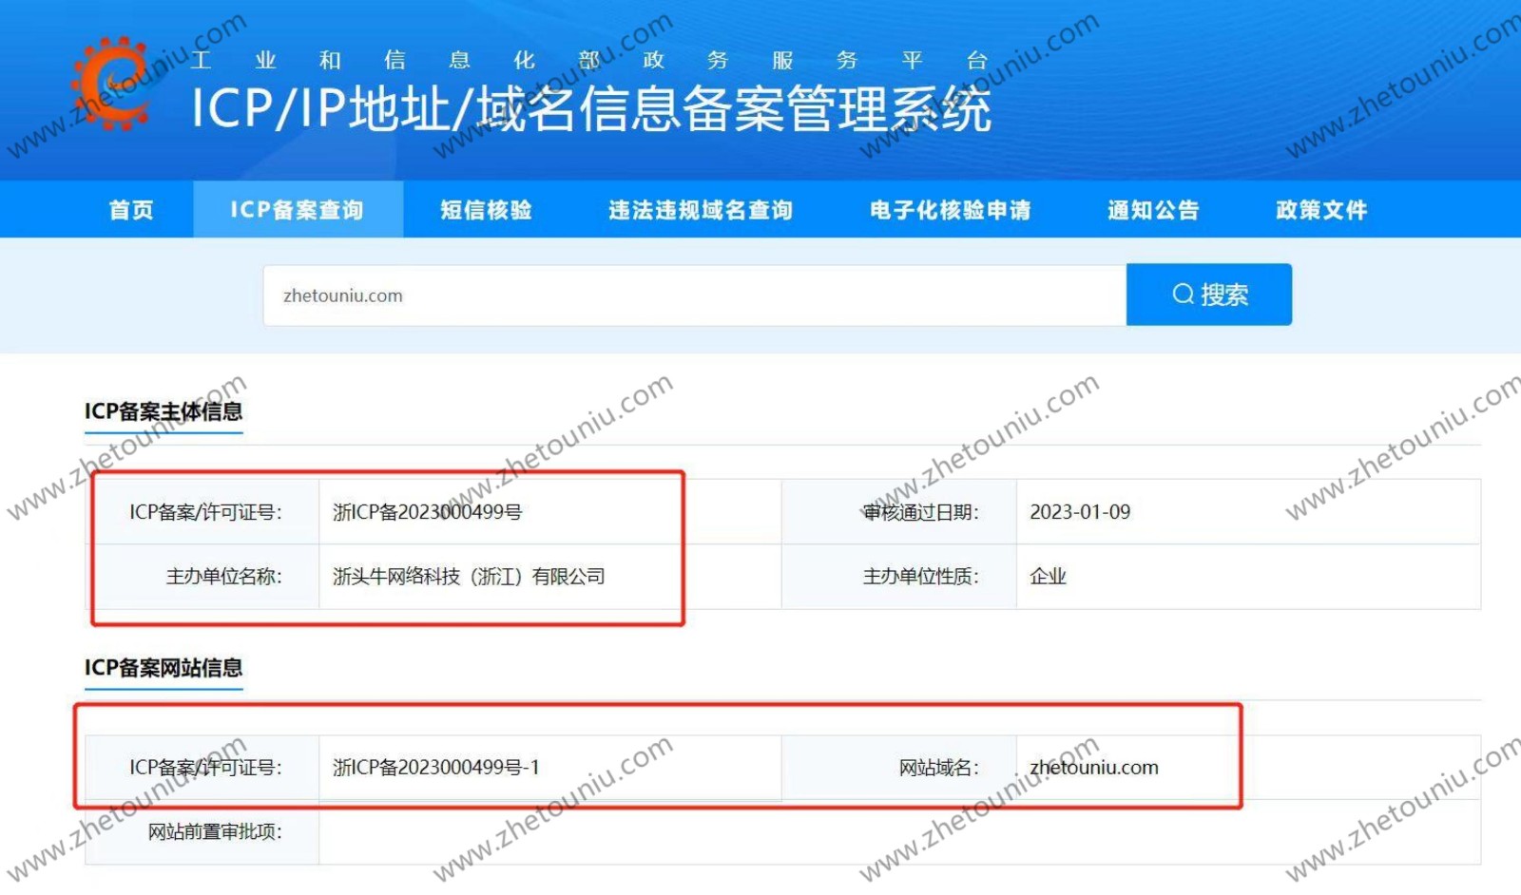Click the ICP备案主体信息 heading
The image size is (1521, 895).
(x=164, y=411)
